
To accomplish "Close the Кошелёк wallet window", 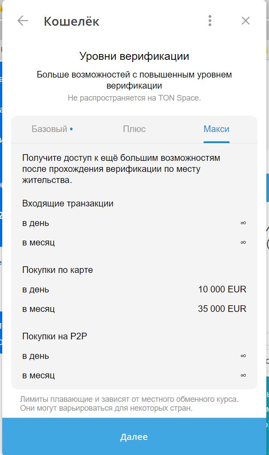I will (x=245, y=20).
